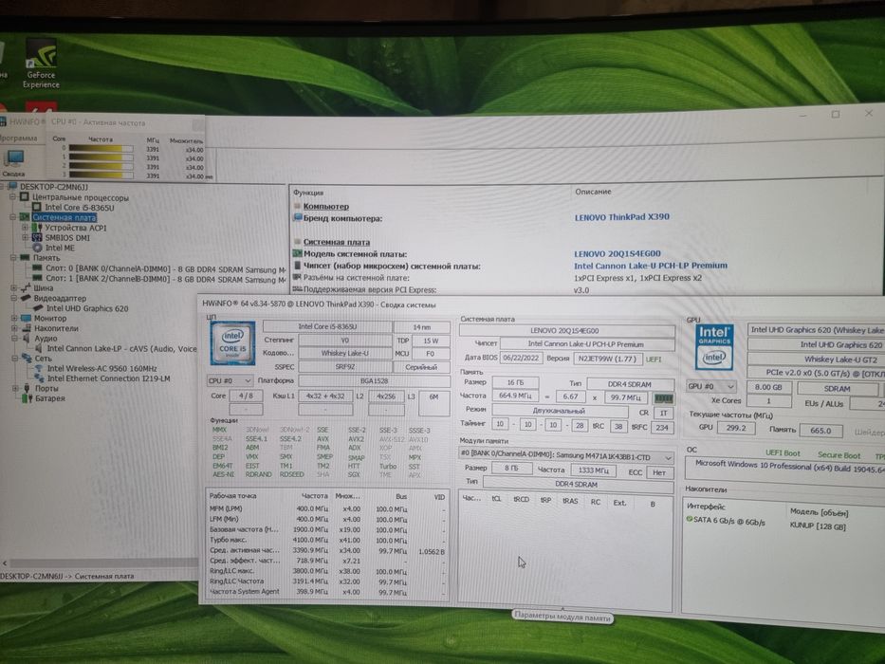The width and height of the screenshot is (885, 664).
Task: Select Intel UHD Graphics 620 tree item
Action: pos(87,309)
